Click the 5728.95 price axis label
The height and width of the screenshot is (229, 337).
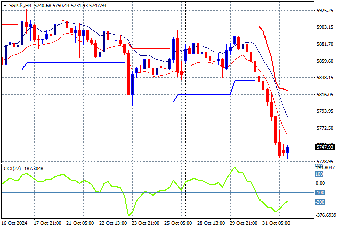pos(325,161)
